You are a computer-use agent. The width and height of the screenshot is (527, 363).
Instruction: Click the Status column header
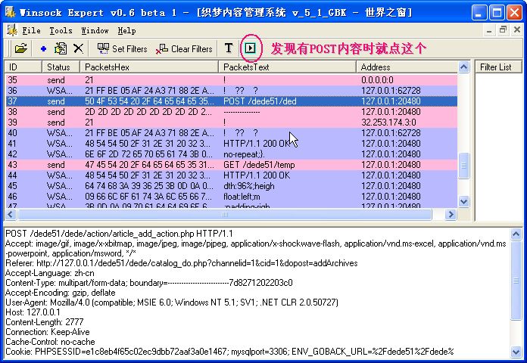pos(61,67)
